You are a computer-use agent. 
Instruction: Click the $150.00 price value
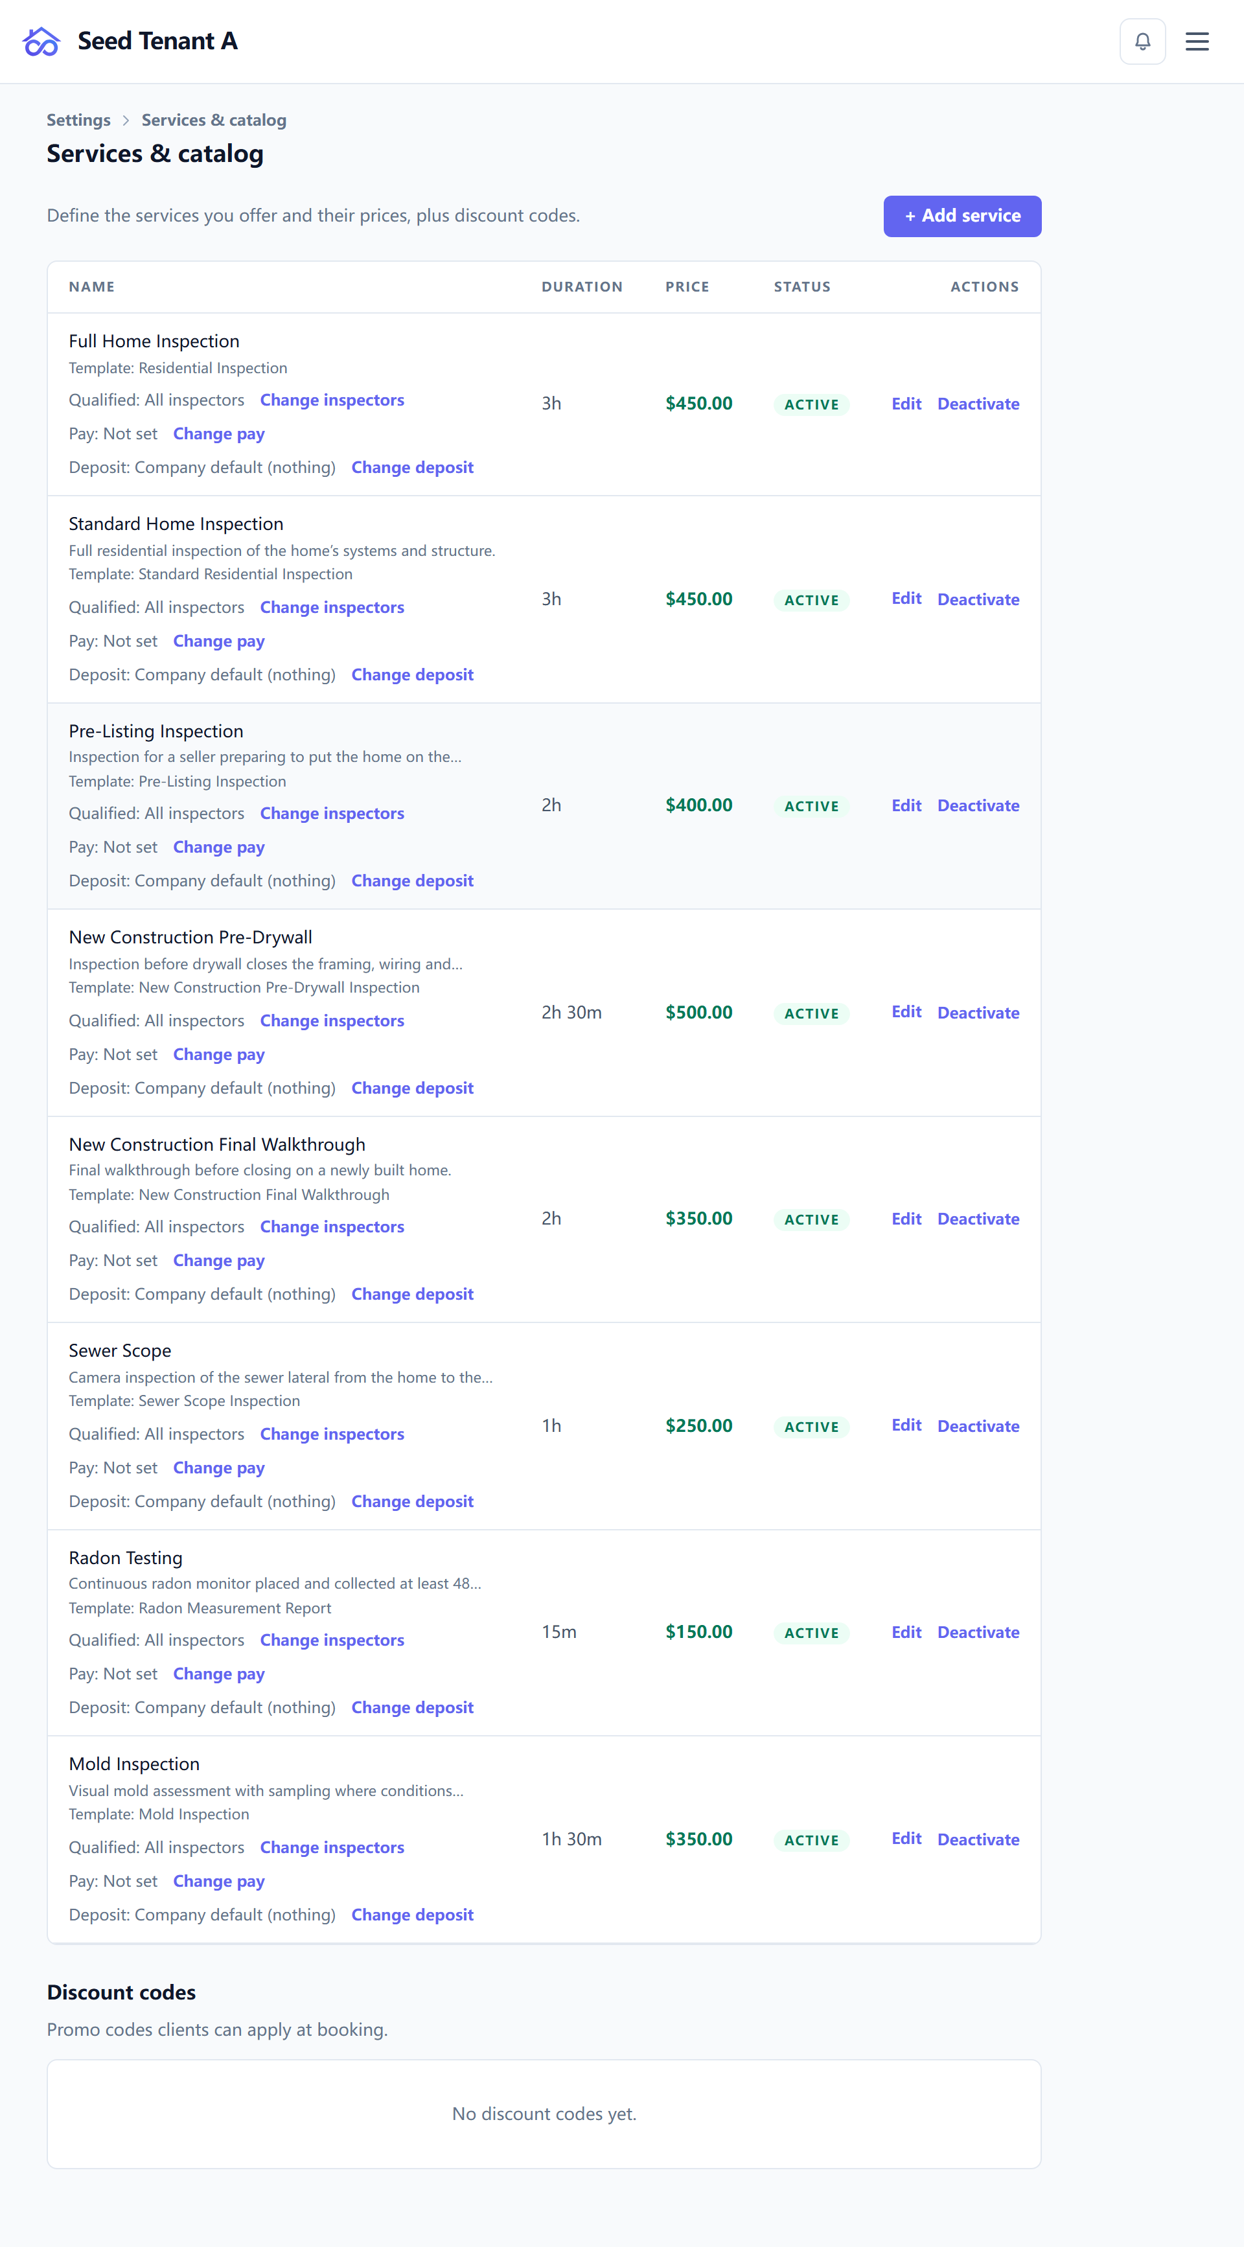click(x=698, y=1632)
